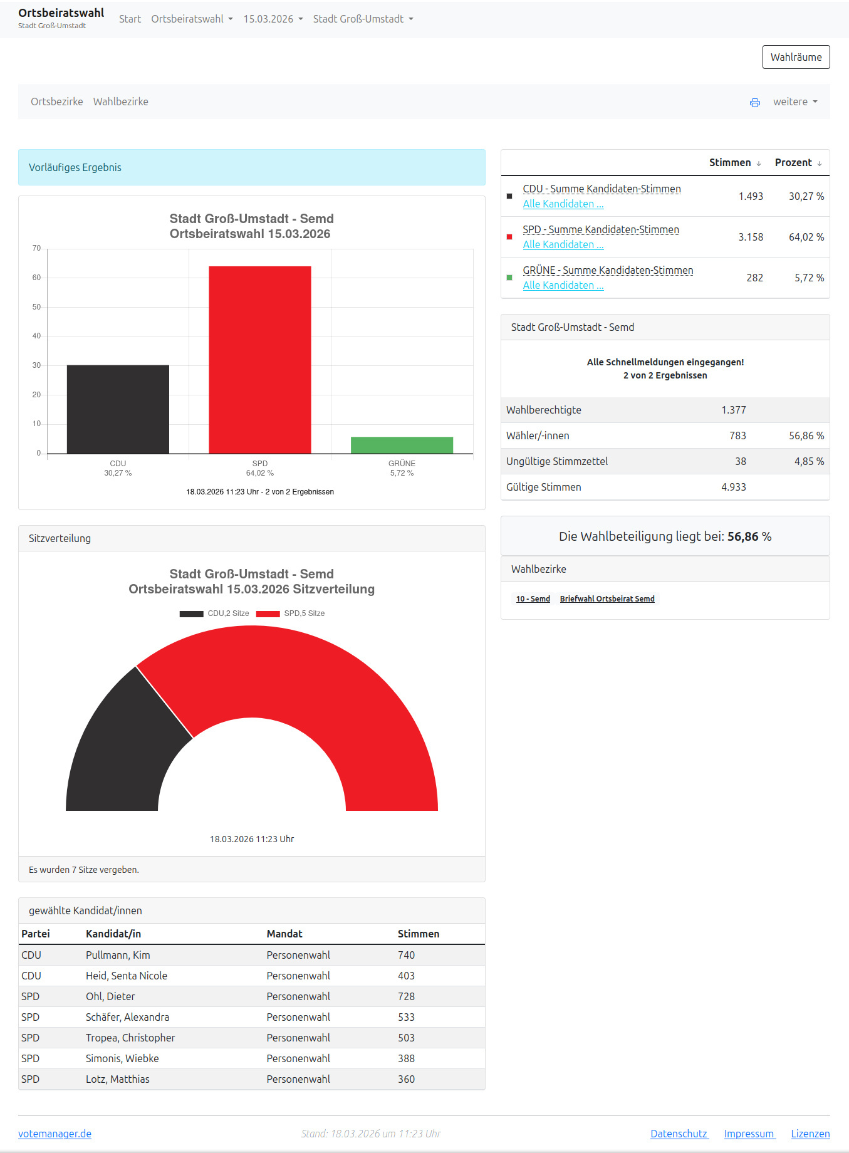This screenshot has width=849, height=1153.
Task: Expand the 15.03.2026 date dropdown
Action: (x=273, y=19)
